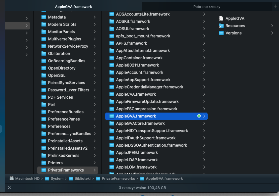Viewport: 279px width, 196px height.
Task: Click the System folder icon in path bar
Action: tap(47, 178)
